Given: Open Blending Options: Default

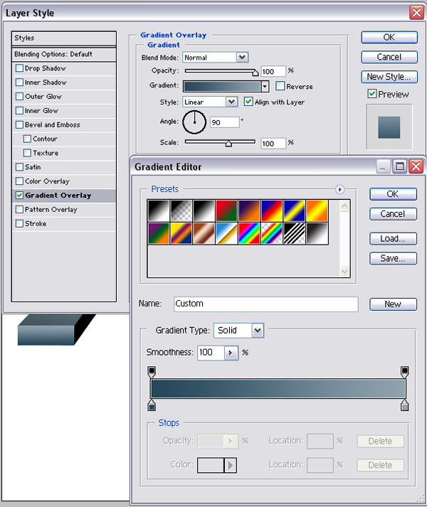Looking at the screenshot, I should tap(64, 54).
